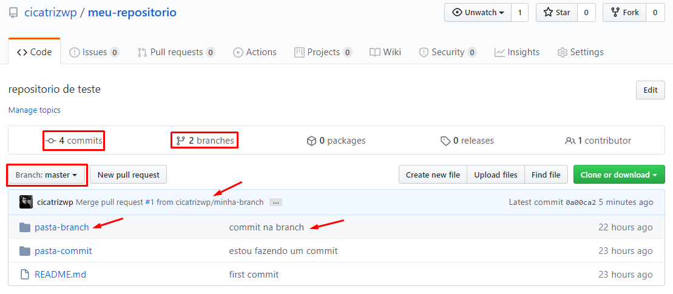Image resolution: width=673 pixels, height=294 pixels.
Task: Open the Actions tab
Action: point(254,52)
